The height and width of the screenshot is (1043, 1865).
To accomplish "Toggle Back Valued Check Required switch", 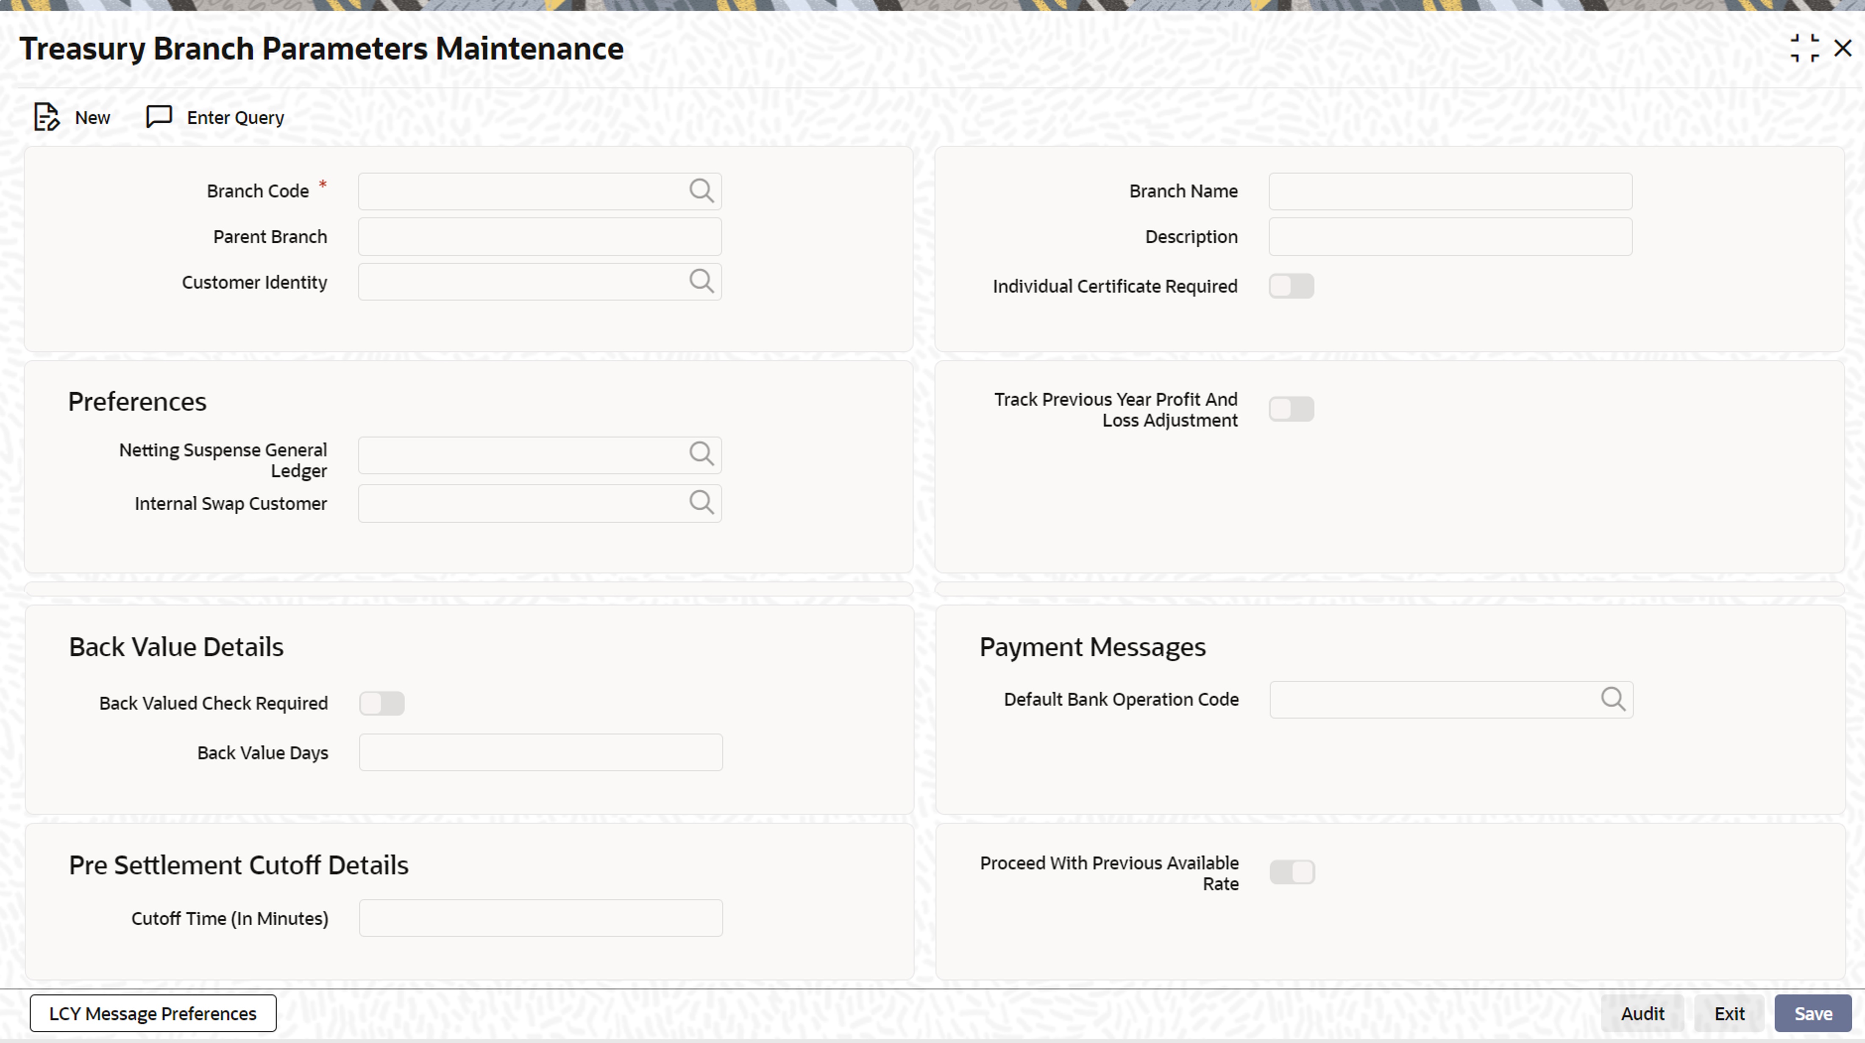I will tap(381, 704).
